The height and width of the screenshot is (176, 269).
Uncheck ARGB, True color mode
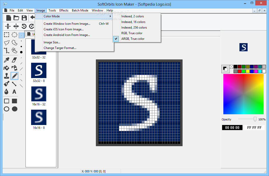133,39
